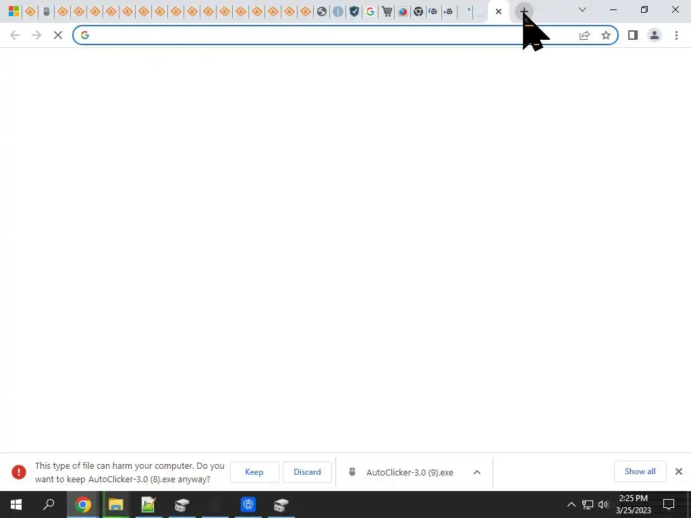The width and height of the screenshot is (691, 518).
Task: Switch to the mouse-icon AutoClicker tab
Action: (x=47, y=11)
